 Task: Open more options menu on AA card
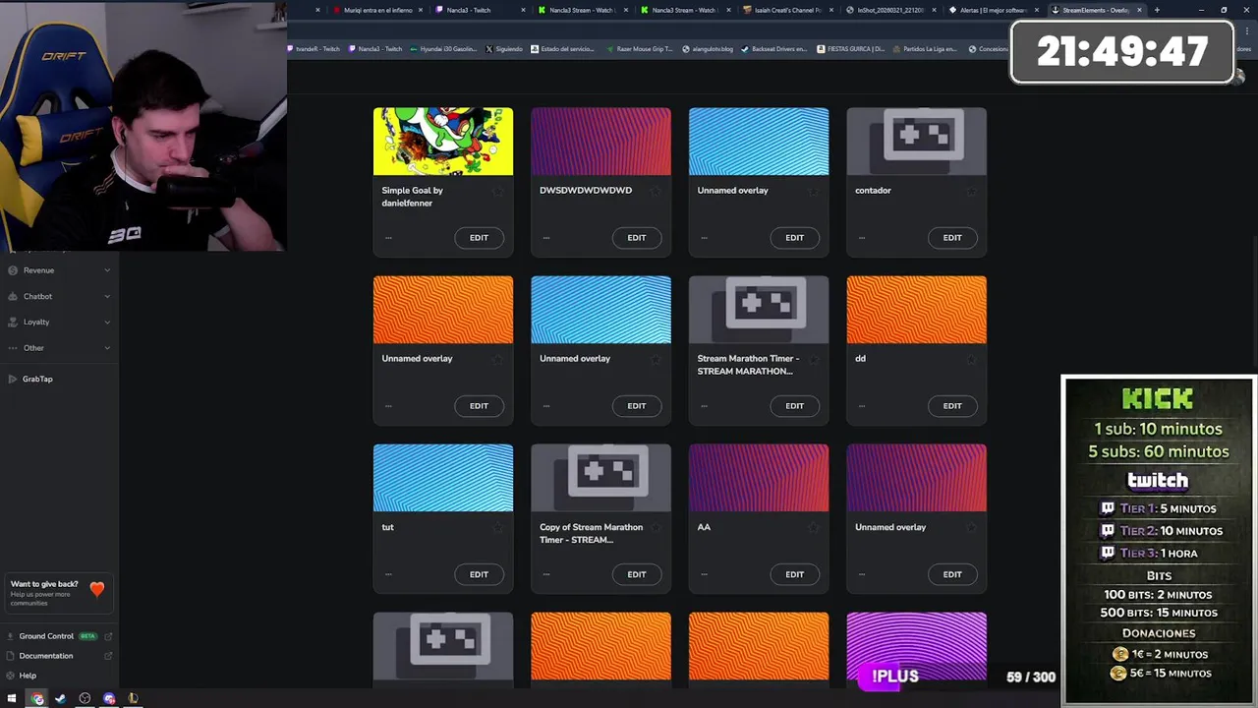pos(704,574)
